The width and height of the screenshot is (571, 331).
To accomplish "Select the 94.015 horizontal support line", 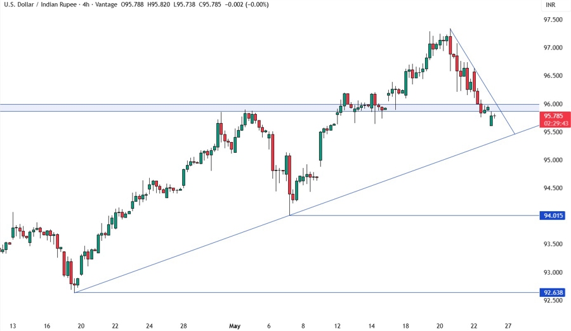I will pos(414,216).
